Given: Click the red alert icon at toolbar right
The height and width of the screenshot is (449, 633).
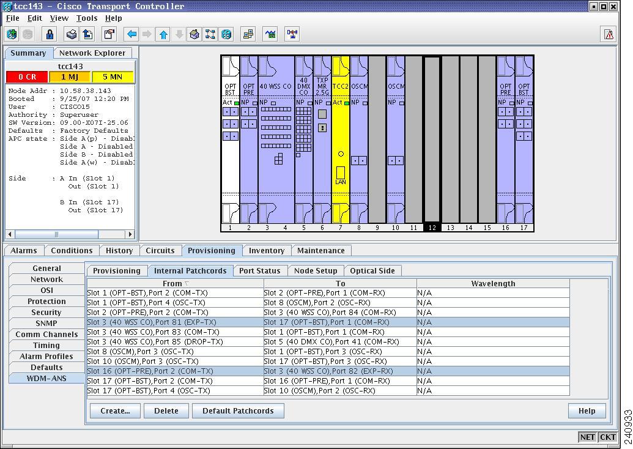Looking at the screenshot, I should pyautogui.click(x=609, y=34).
